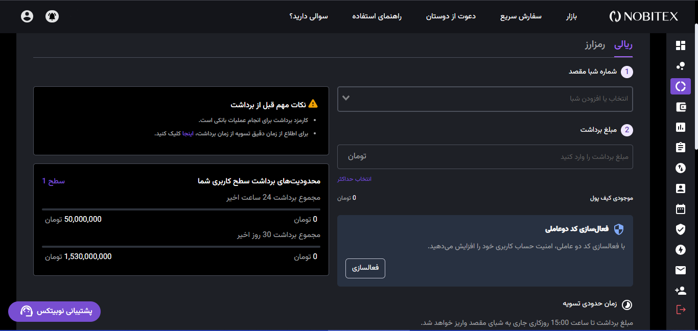698x331 pixels.
Task: Click the 30-day withdrawal progress bar
Action: 181,247
